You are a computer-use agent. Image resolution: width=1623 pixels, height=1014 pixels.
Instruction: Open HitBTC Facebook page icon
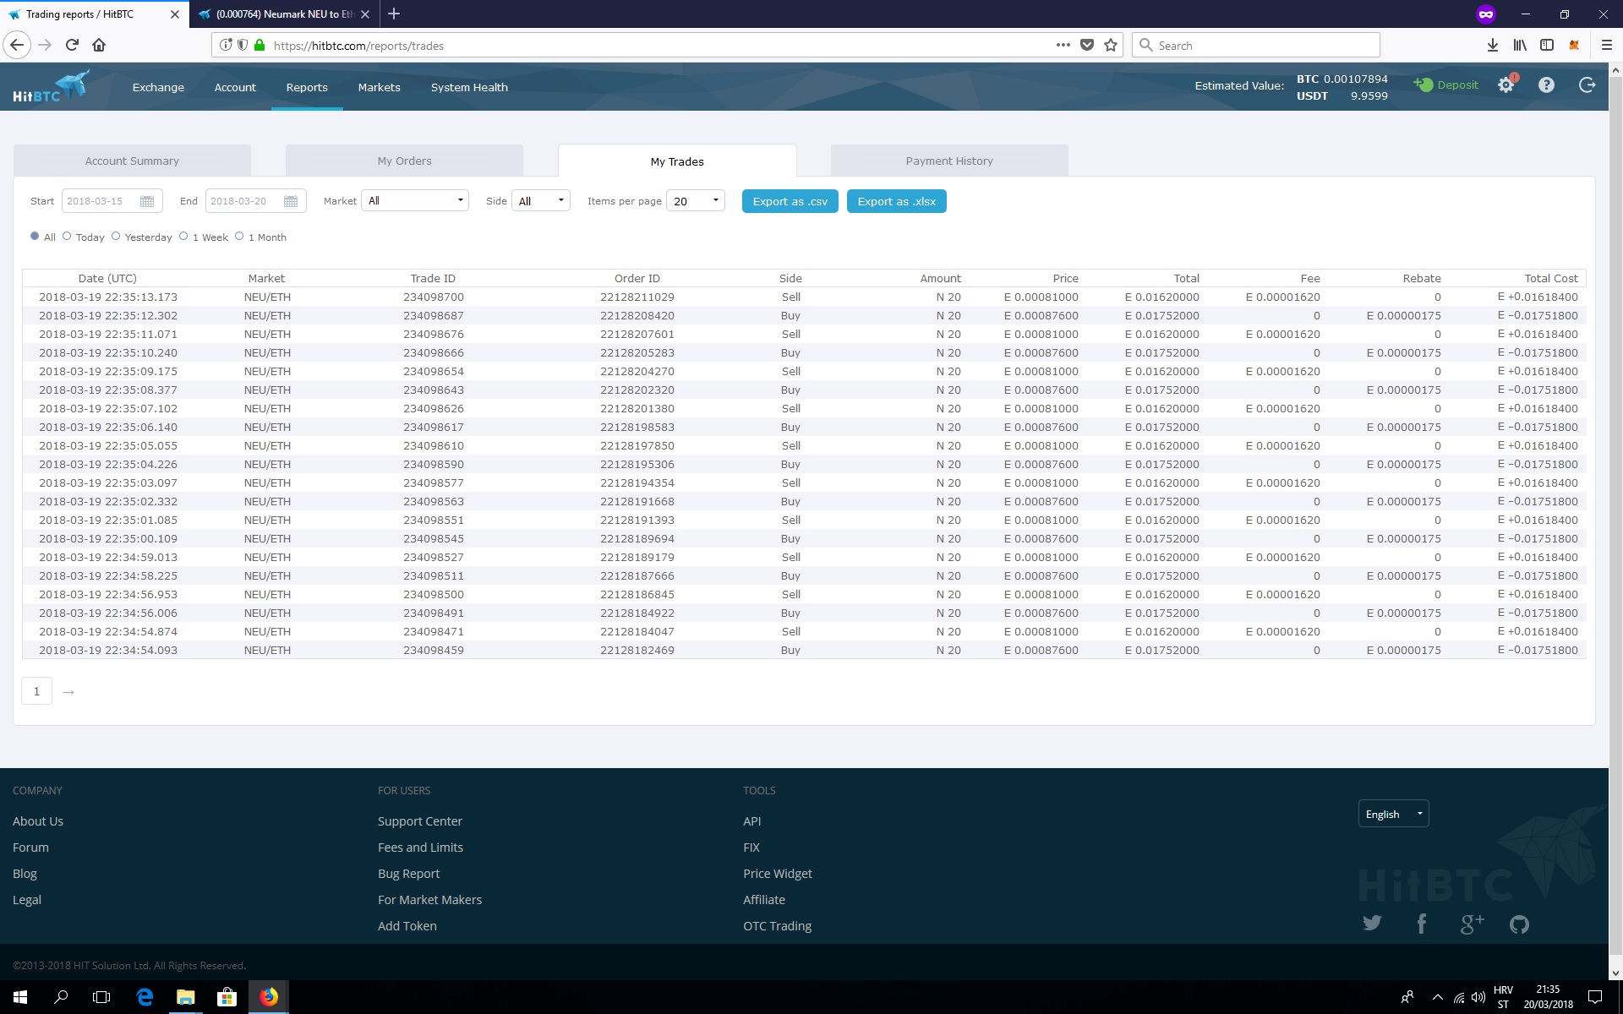tap(1422, 924)
